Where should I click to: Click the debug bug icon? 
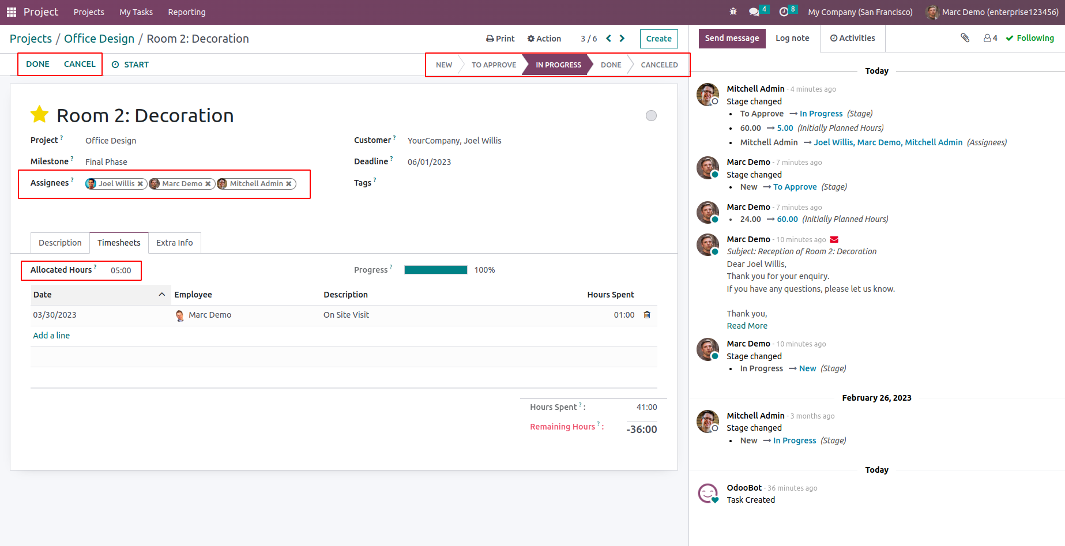pyautogui.click(x=733, y=12)
